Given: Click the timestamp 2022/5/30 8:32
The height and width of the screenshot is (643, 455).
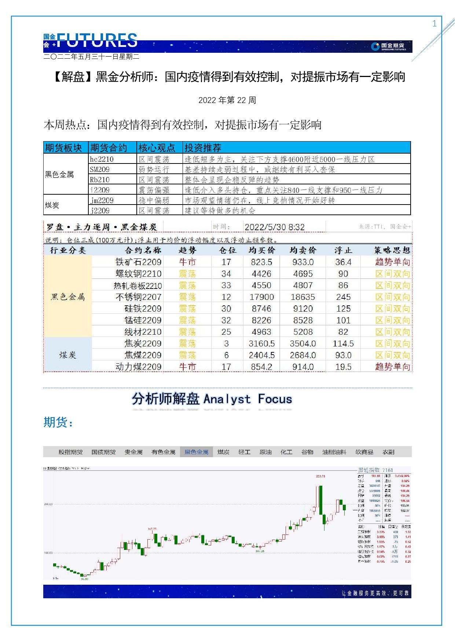Looking at the screenshot, I should point(275,227).
